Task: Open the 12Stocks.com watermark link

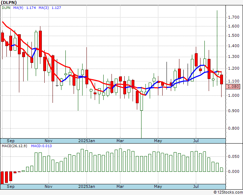Action: [x=228, y=192]
